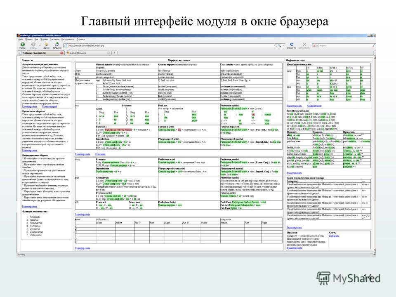Screen dimensions: 396x297
Task: Open the Файл menu
Action: point(21,40)
